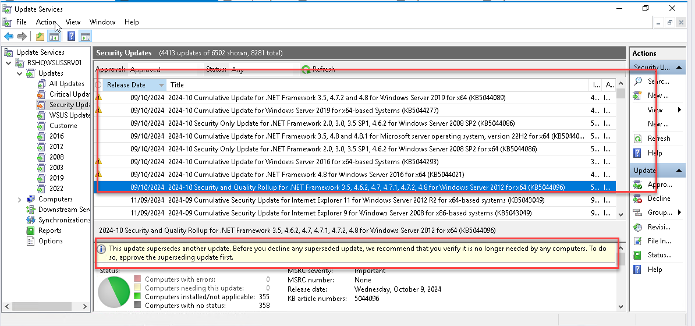Click console tree horizontal scrollbar thumb
Screen dimensions: 695x326
coord(41,306)
